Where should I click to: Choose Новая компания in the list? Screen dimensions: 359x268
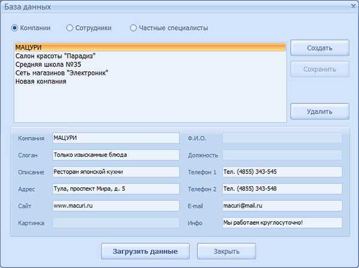pos(41,81)
